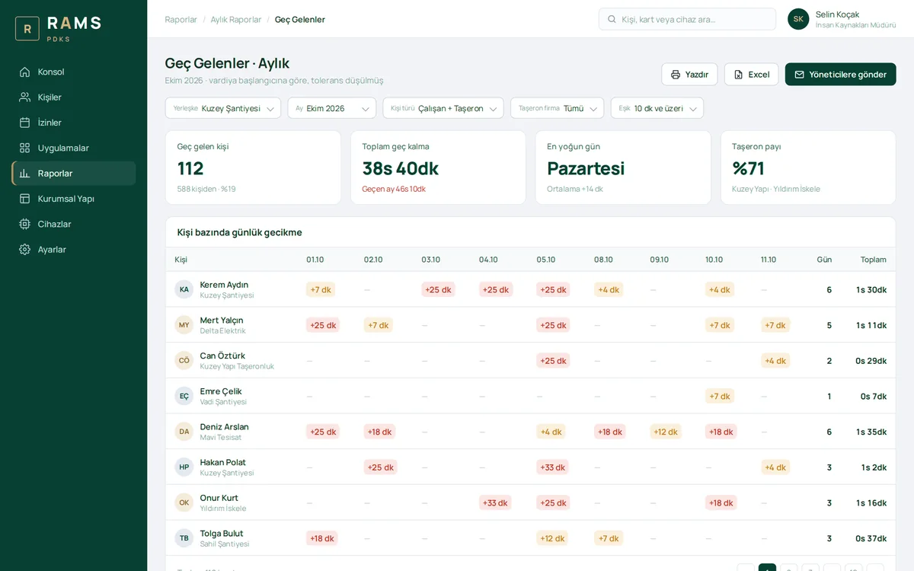Click Deniz Arslan's +12 dk badge
The image size is (914, 571).
(x=666, y=432)
